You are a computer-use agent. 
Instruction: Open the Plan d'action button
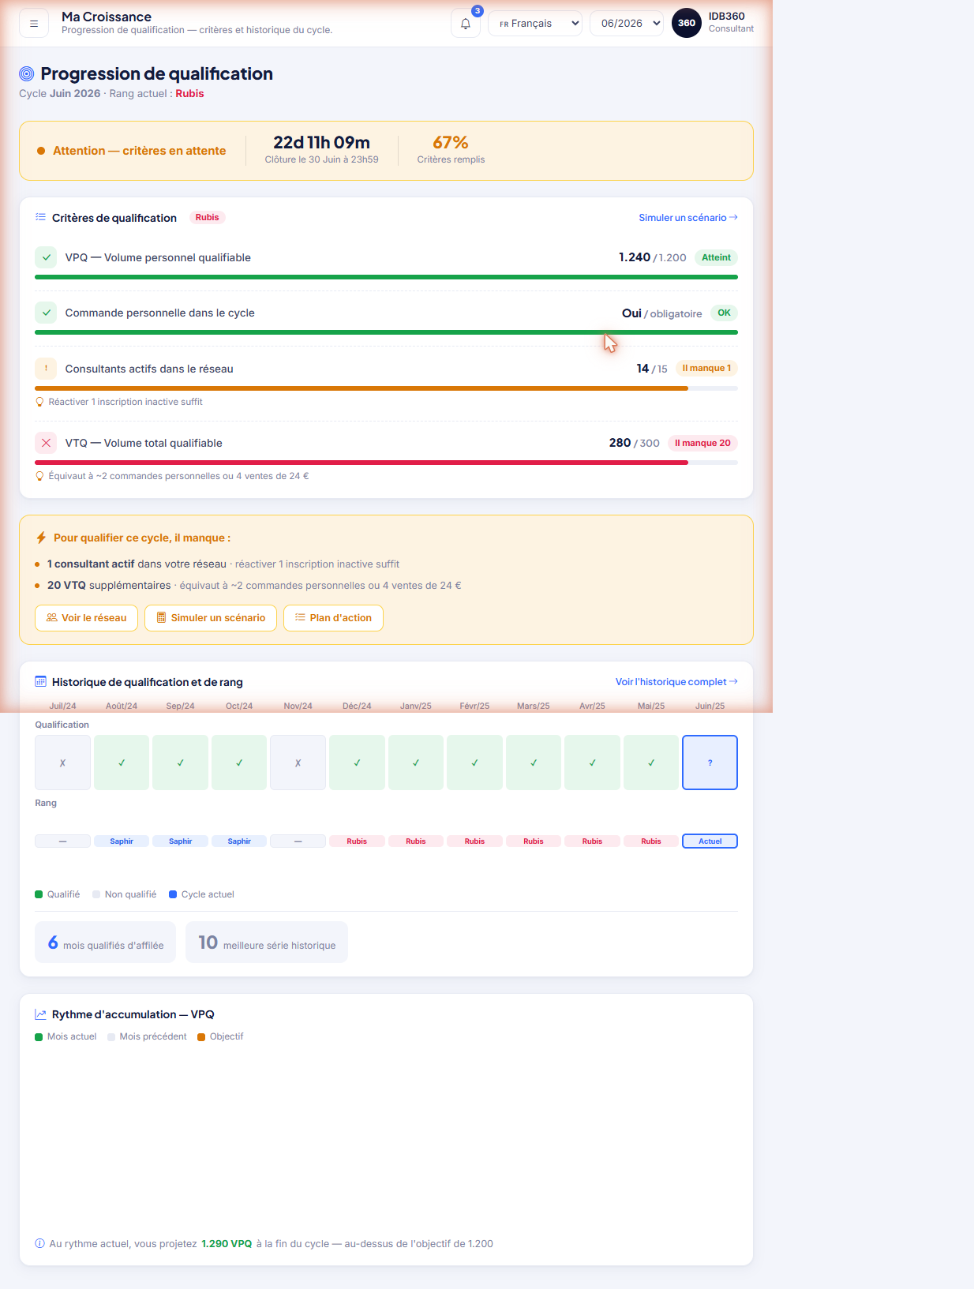tap(333, 618)
